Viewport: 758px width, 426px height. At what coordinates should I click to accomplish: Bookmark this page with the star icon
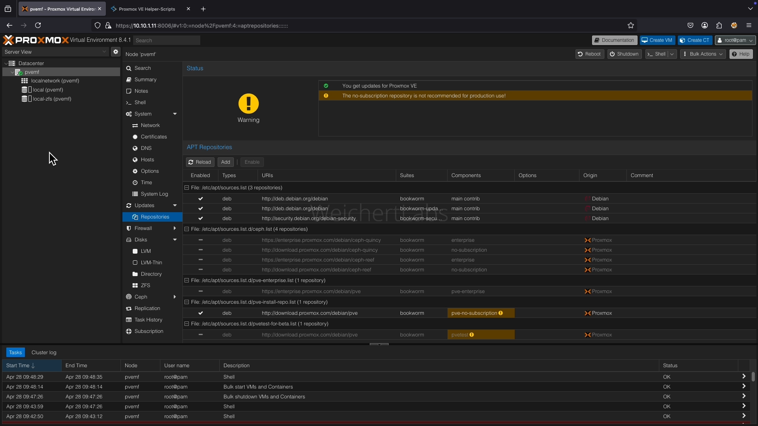[630, 26]
